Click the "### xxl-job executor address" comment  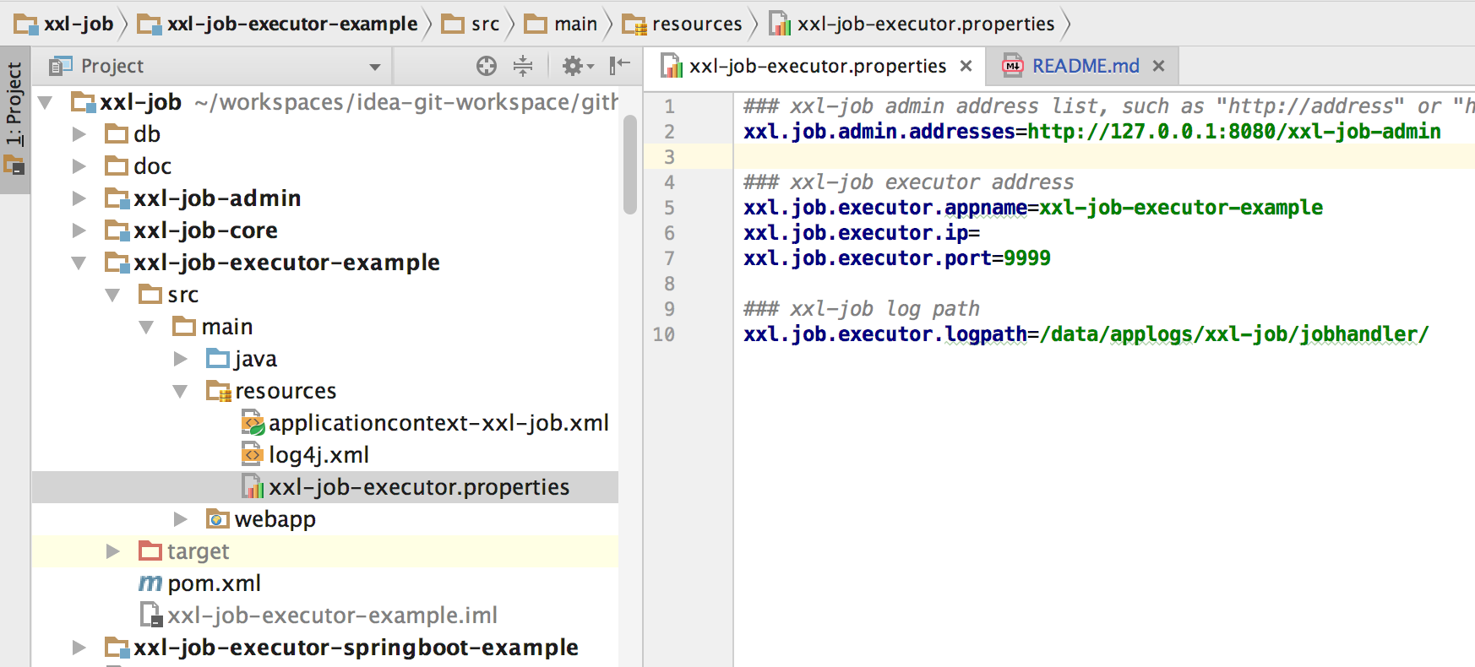click(x=908, y=182)
